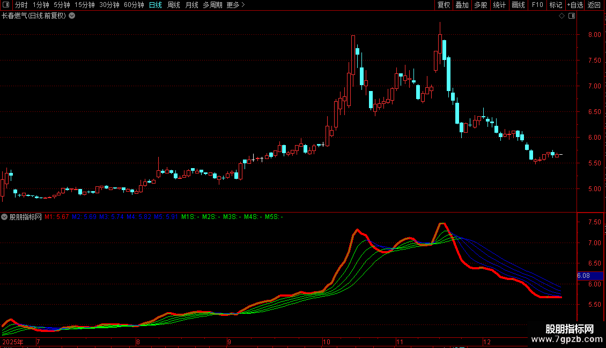Click the 2025年 label on the time axis
This screenshot has width=606, height=348.
(13, 342)
